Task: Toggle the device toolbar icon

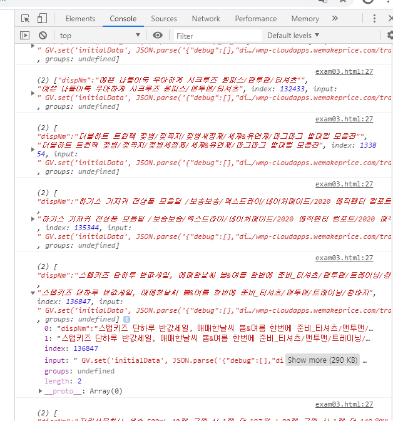Action: [42, 19]
